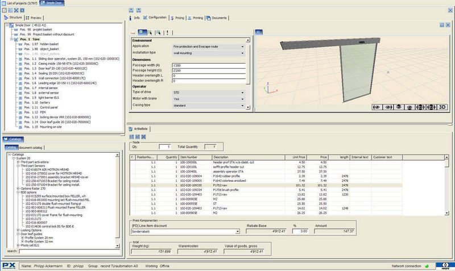Click the 3D view panel tab icon
455x271 pixels.
[258, 32]
